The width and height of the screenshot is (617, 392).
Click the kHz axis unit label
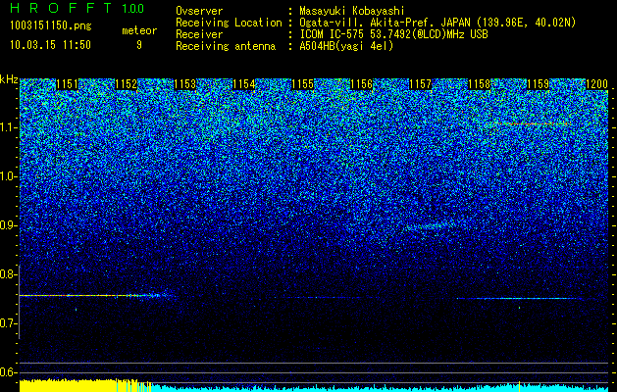pos(9,79)
